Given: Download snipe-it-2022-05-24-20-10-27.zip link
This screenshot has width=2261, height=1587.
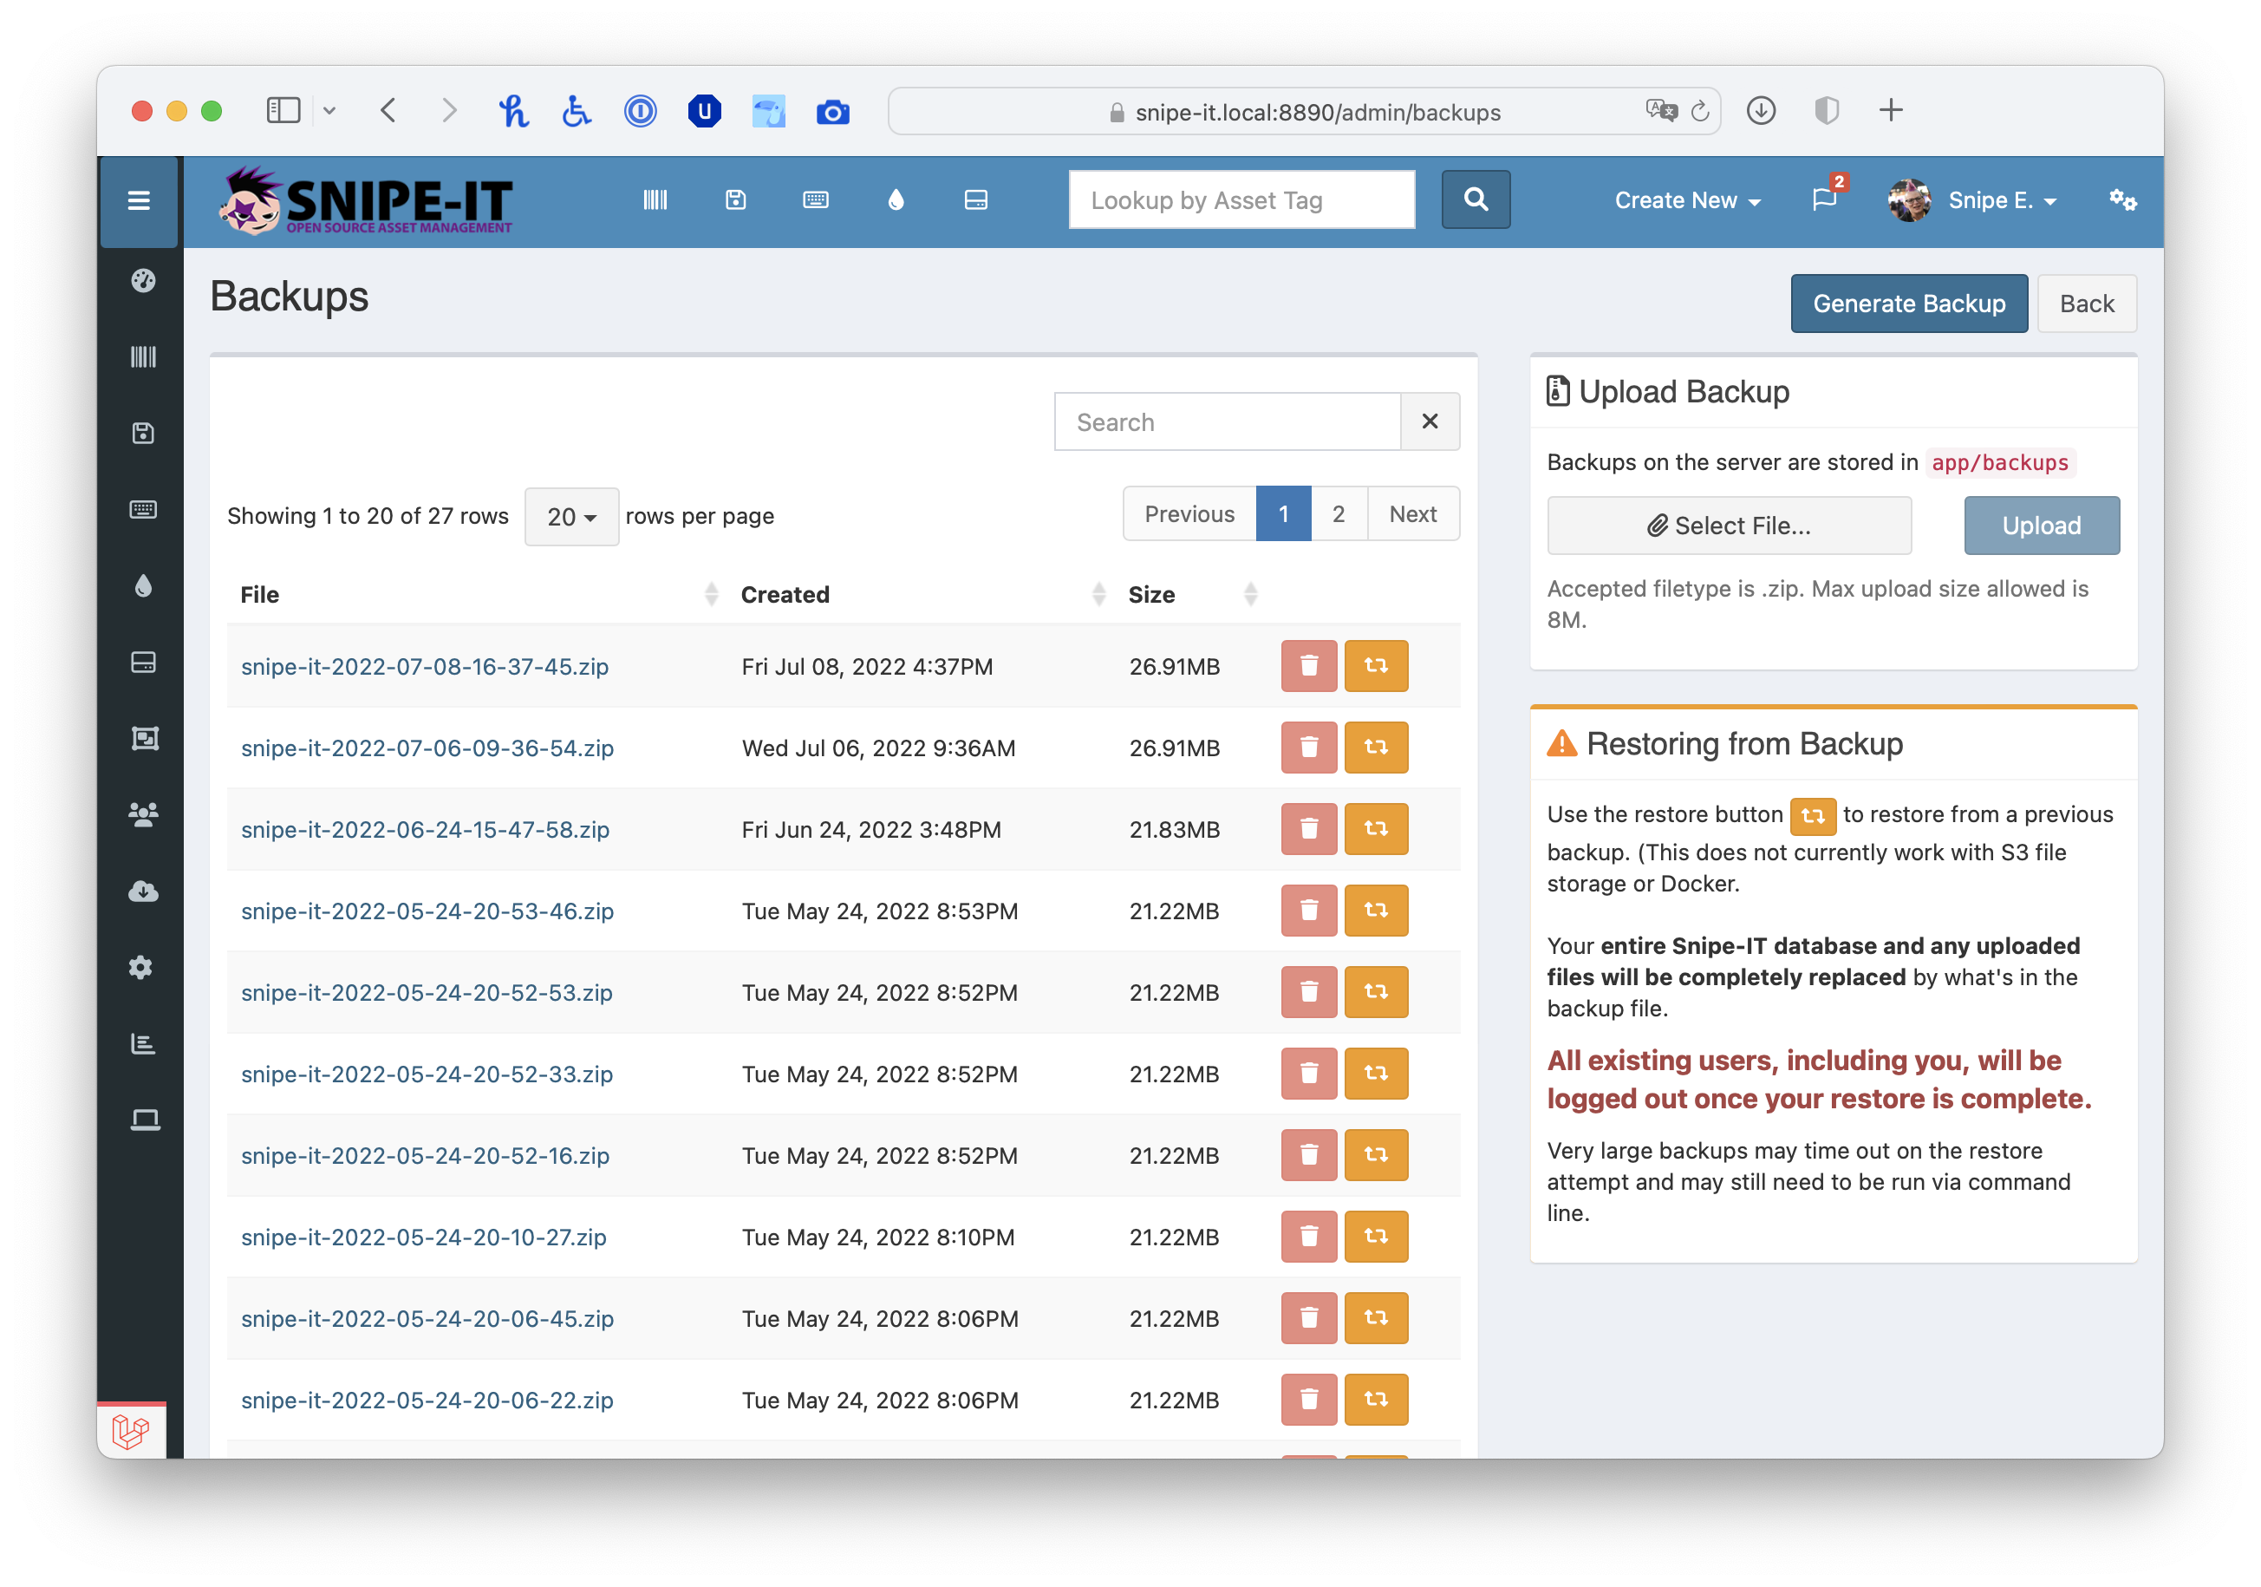Looking at the screenshot, I should click(423, 1238).
